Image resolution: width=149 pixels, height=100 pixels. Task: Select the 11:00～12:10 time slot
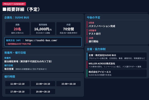[18, 84]
